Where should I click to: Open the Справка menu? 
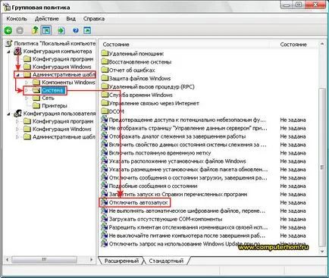point(94,19)
